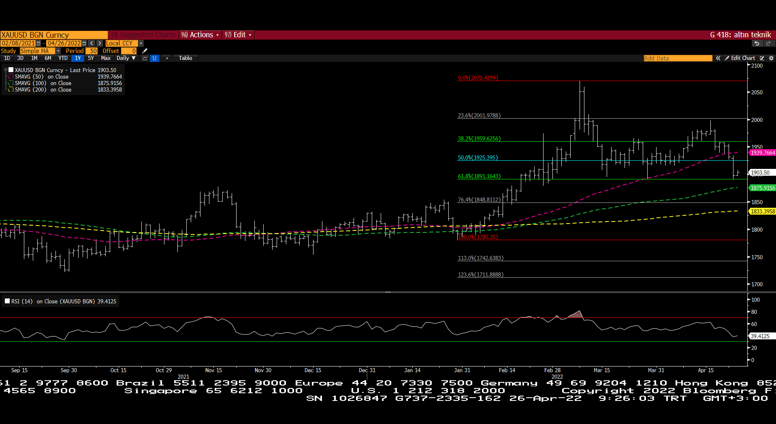Click the Period 50 input field
The image size is (776, 424).
92,51
